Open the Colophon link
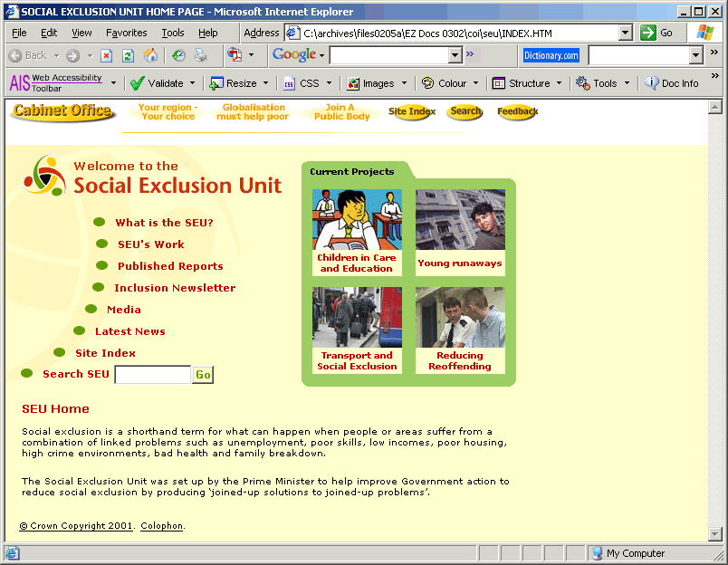 pyautogui.click(x=161, y=526)
